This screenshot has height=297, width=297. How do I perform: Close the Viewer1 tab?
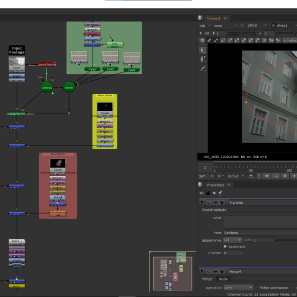tap(225, 18)
